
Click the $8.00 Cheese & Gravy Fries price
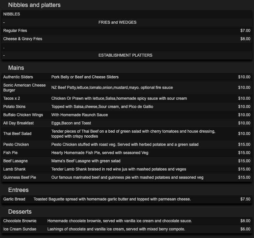[x=245, y=39]
